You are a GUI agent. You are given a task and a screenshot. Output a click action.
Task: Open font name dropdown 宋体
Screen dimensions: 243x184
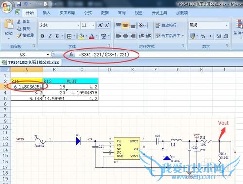(78, 25)
